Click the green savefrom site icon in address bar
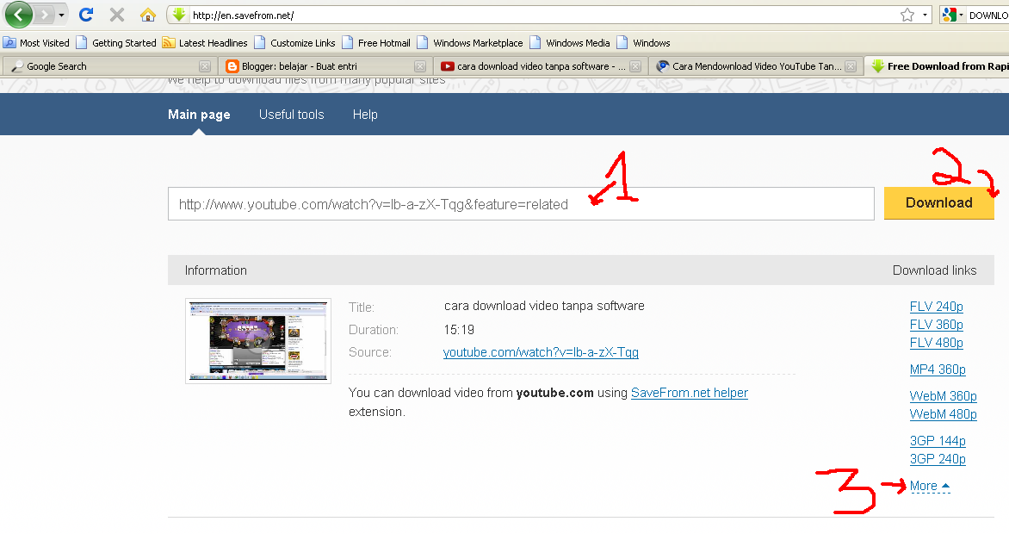This screenshot has width=1009, height=534. (x=179, y=14)
